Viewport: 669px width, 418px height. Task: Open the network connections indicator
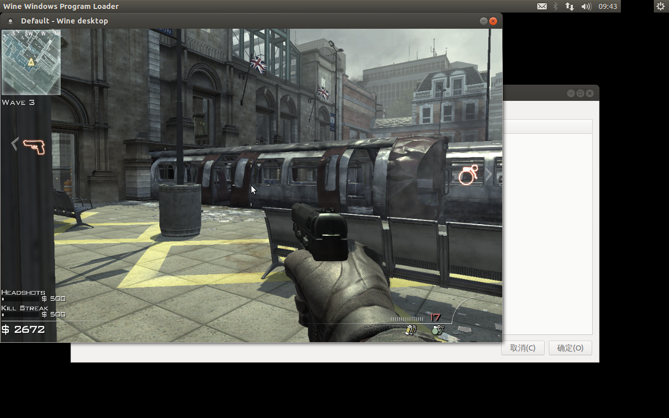[570, 6]
